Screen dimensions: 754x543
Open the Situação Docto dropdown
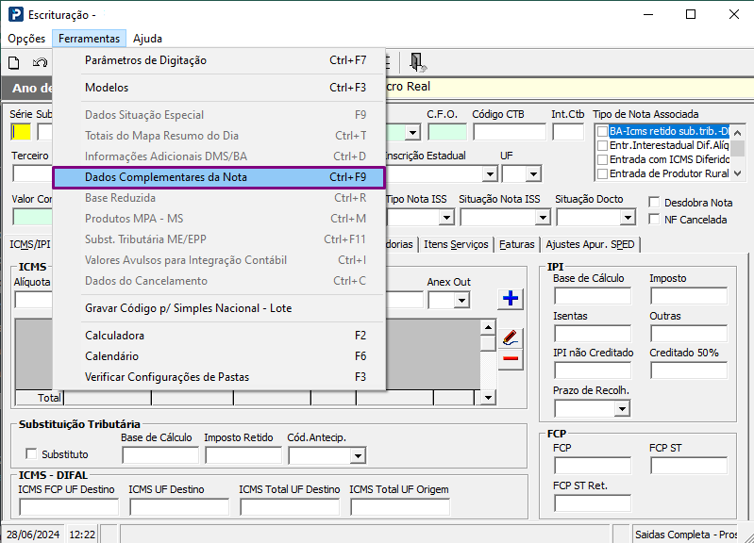click(x=628, y=218)
